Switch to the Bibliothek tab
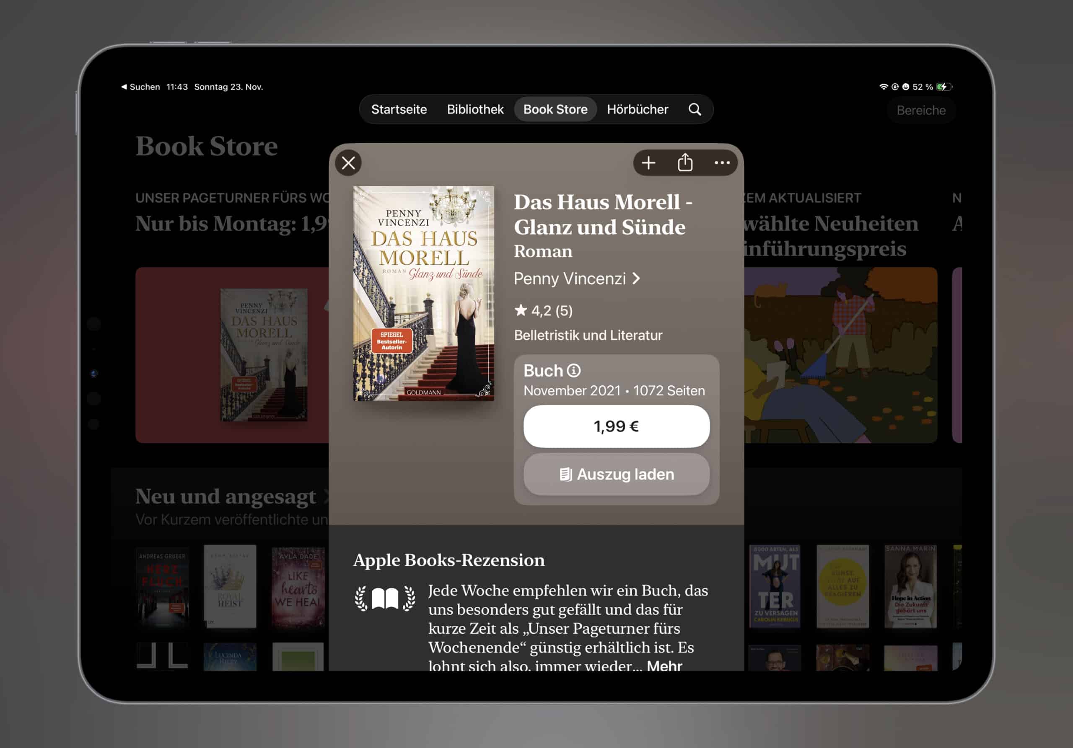This screenshot has height=748, width=1073. [x=475, y=109]
